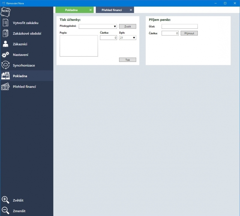Select the Pokladna cash register icon
The width and height of the screenshot is (240, 216).
(x=5, y=76)
